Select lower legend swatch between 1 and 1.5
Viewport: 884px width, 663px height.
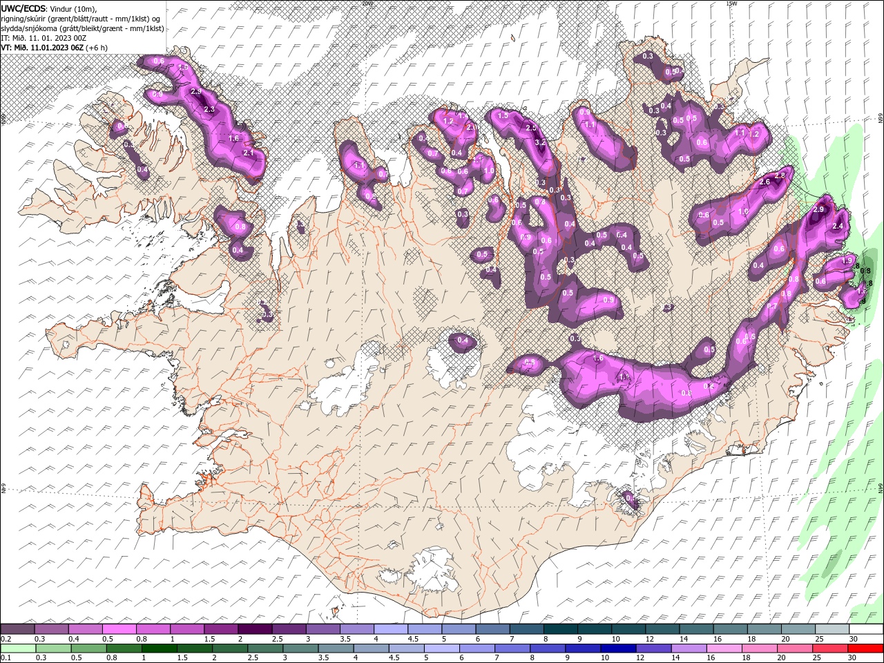coord(159,648)
